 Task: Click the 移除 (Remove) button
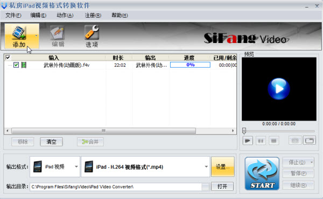click(x=23, y=141)
